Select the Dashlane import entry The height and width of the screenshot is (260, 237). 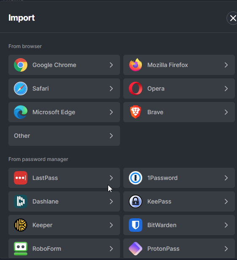click(x=64, y=201)
